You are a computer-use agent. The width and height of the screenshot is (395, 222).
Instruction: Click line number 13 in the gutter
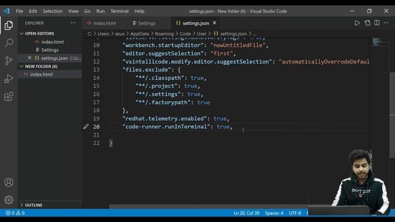(96, 70)
